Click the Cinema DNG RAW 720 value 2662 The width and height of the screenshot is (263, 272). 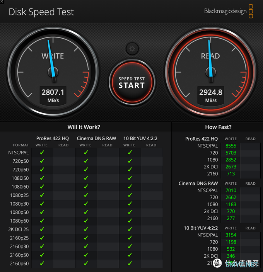(x=231, y=197)
